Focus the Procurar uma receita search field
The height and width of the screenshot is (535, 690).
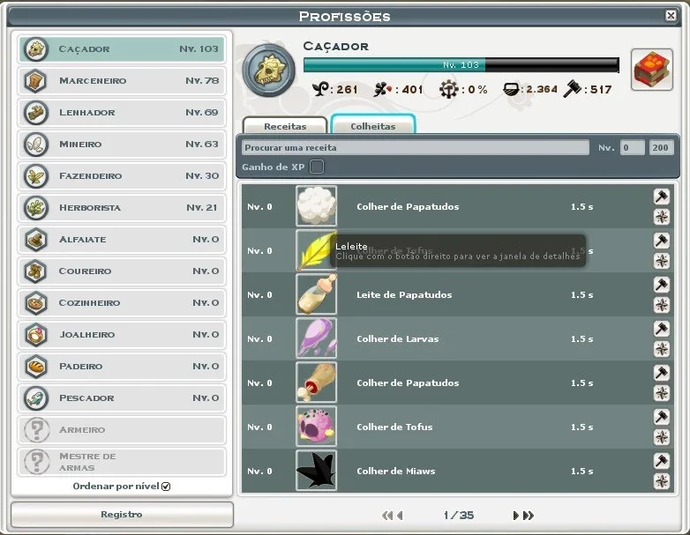416,148
